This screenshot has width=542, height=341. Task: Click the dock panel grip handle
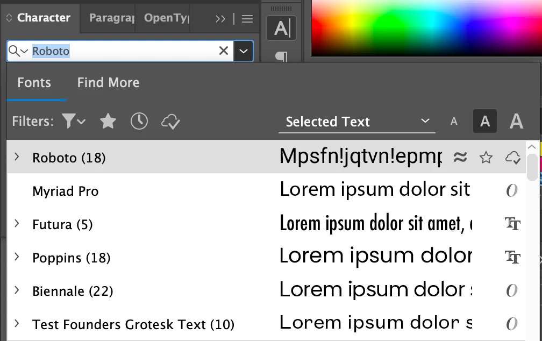point(281,8)
